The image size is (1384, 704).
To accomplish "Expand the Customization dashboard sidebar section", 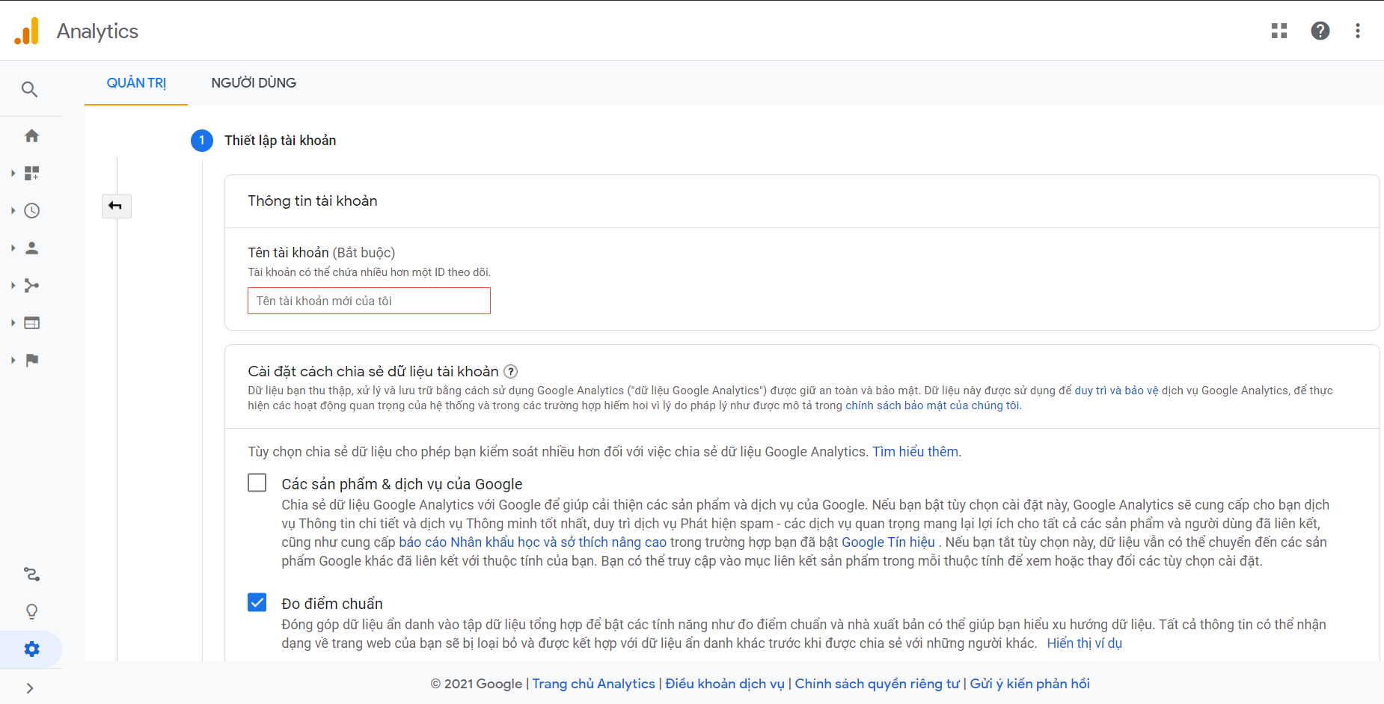I will coord(13,174).
